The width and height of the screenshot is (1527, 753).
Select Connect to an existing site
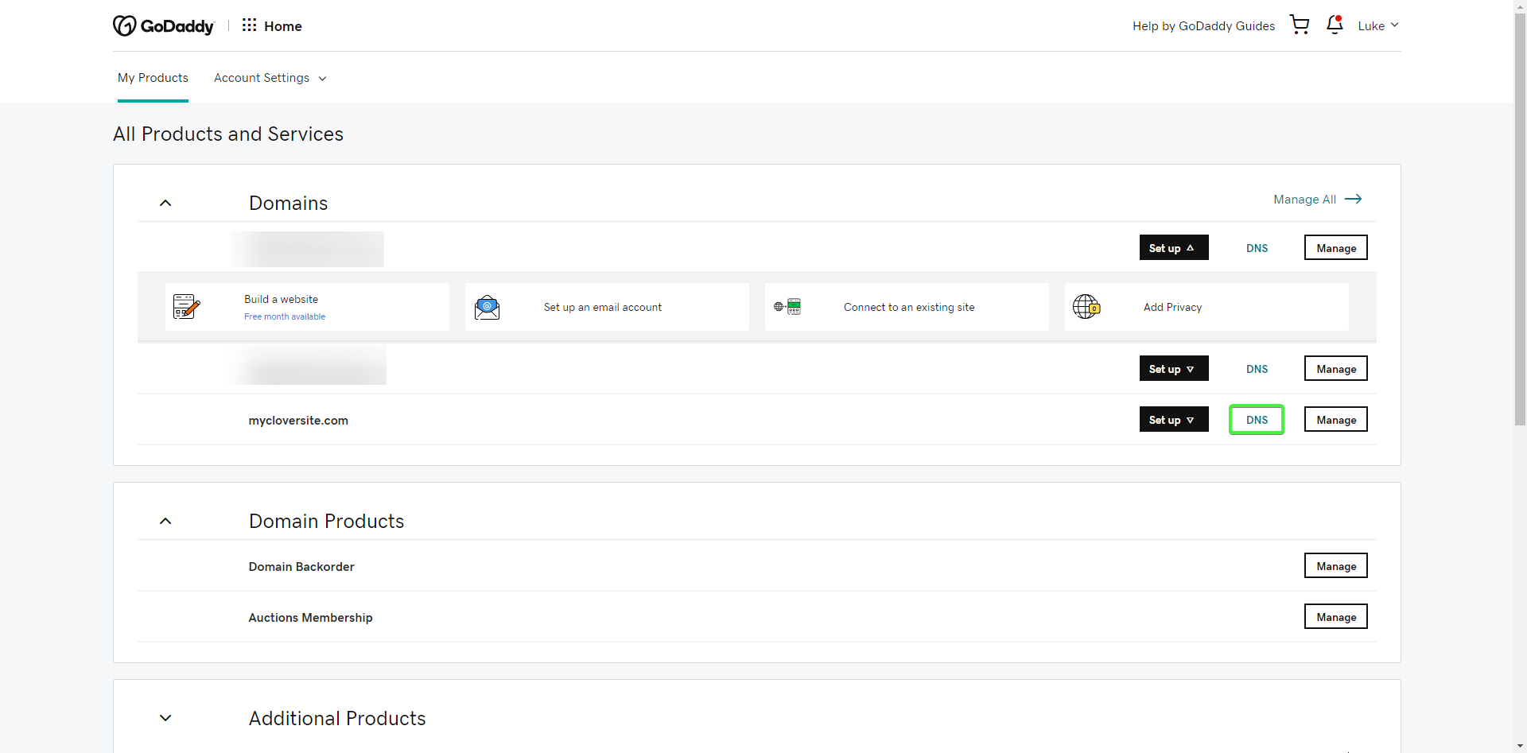point(907,307)
